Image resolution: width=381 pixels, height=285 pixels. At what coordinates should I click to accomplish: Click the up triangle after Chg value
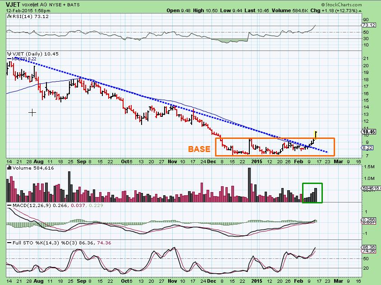(360, 11)
